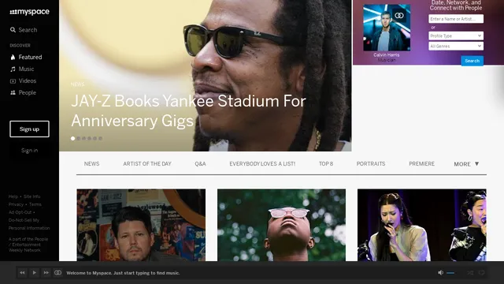
Task: Open the article with singers on stage
Action: coord(422,225)
